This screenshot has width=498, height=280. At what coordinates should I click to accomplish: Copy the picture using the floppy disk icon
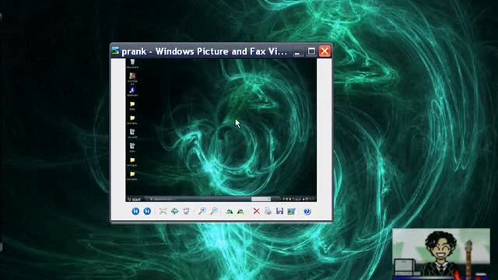(279, 211)
